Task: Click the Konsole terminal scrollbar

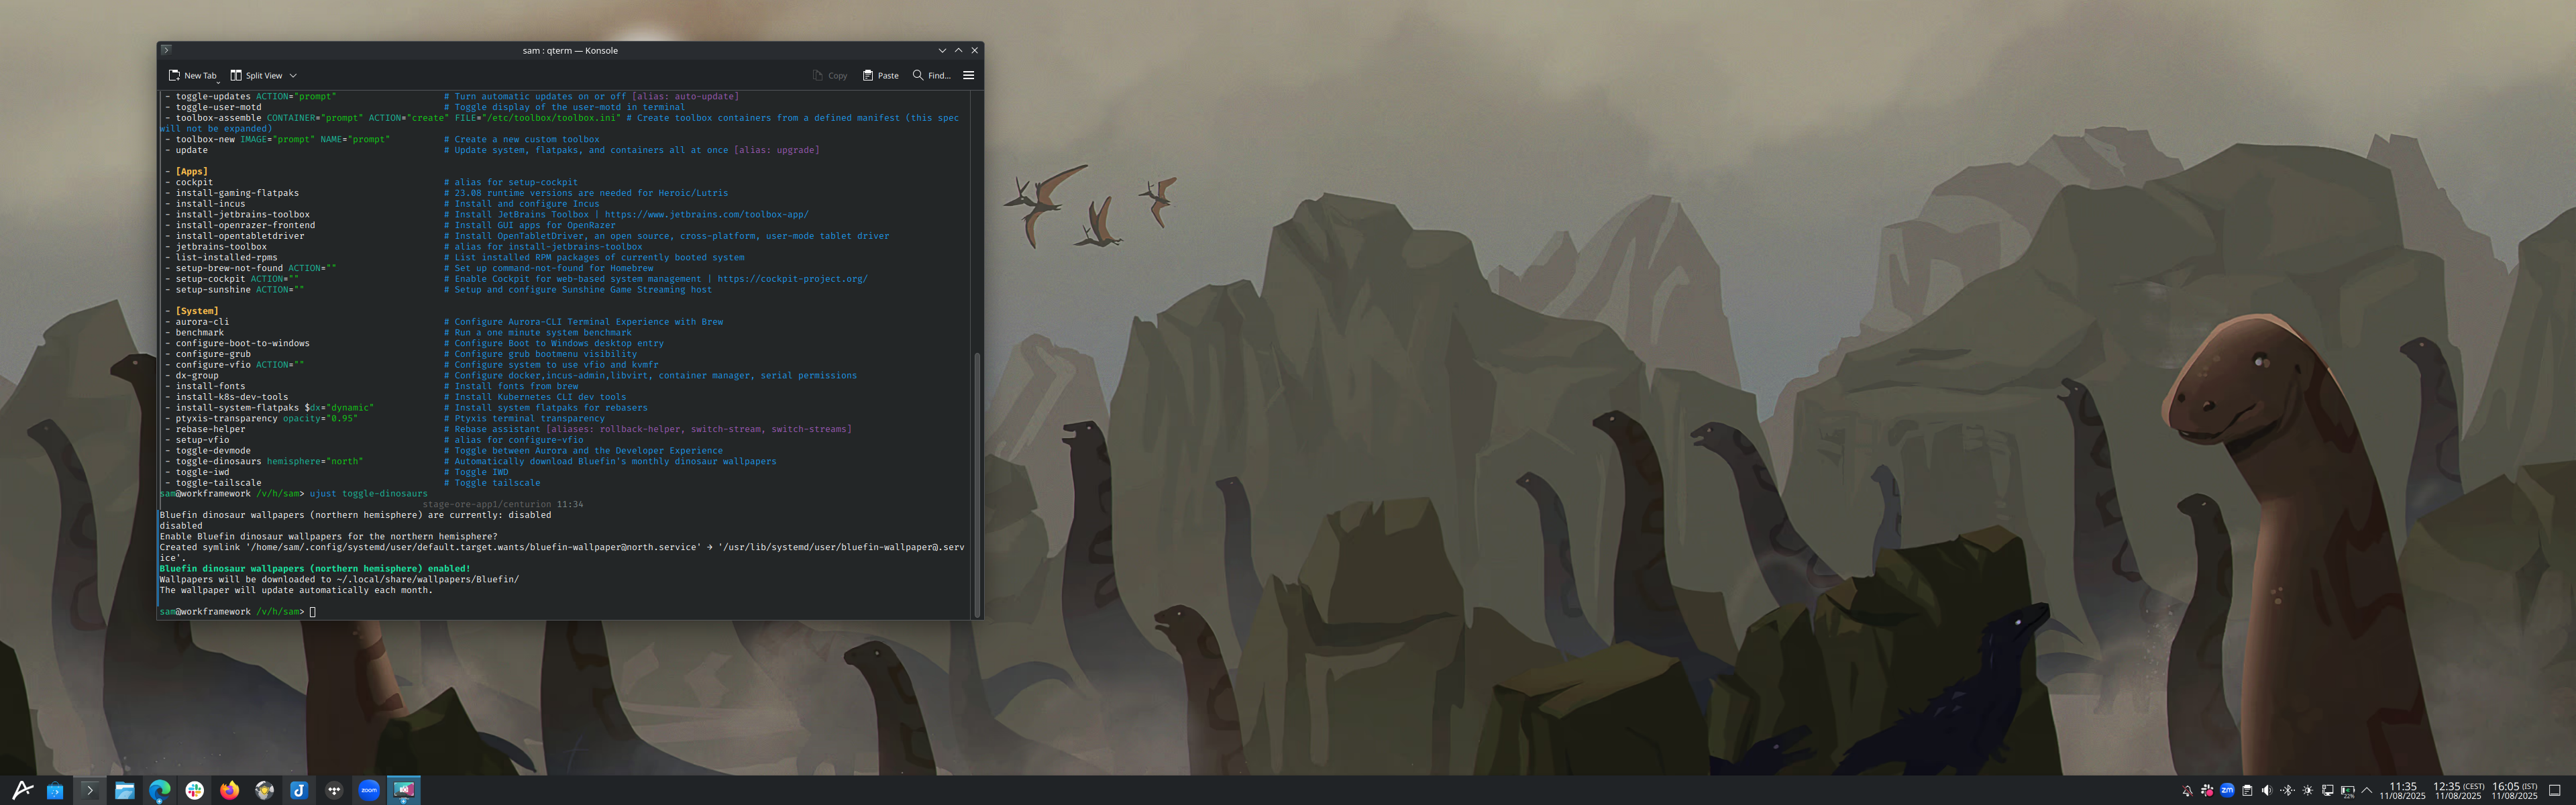Action: pyautogui.click(x=977, y=485)
